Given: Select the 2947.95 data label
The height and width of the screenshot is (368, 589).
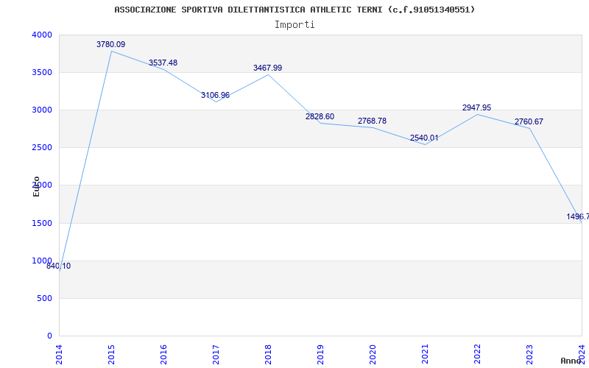Looking at the screenshot, I should [476, 107].
